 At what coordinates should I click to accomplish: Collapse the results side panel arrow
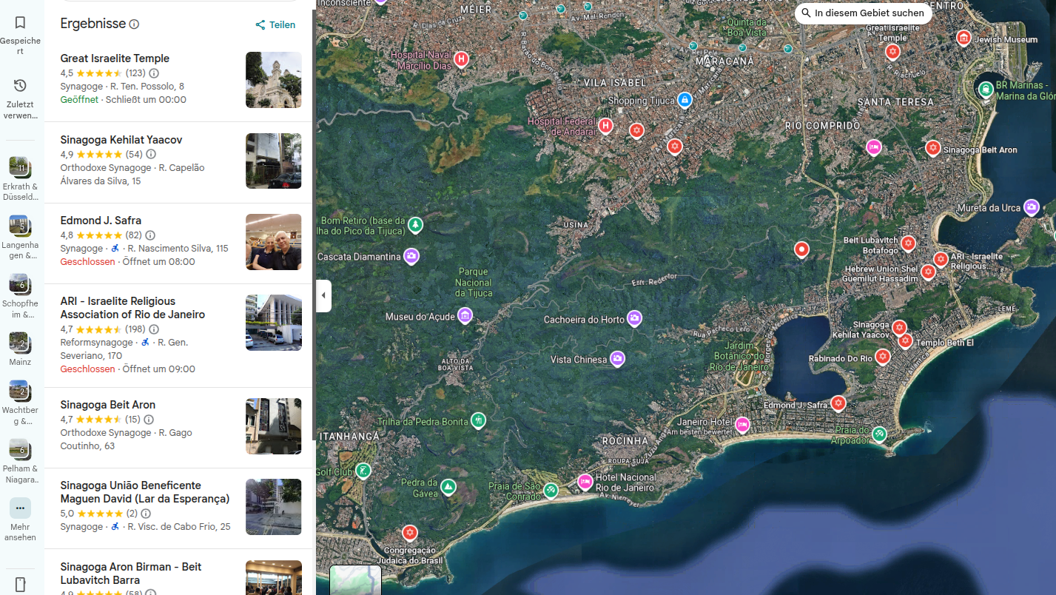[x=323, y=296]
